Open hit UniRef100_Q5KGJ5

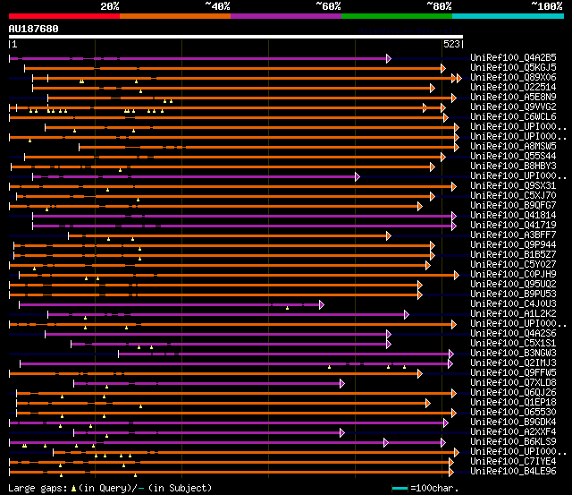[513, 67]
